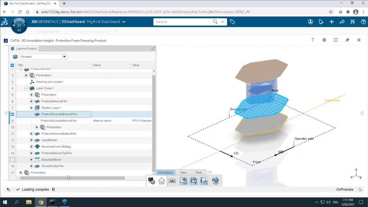This screenshot has width=368, height=207.
Task: Toggle the annotation grid display tool
Action: [x=184, y=181]
